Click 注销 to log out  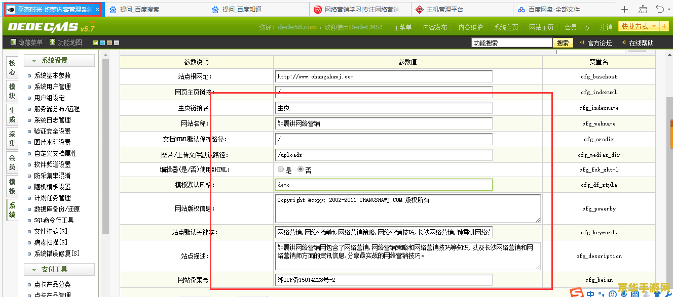tap(606, 27)
